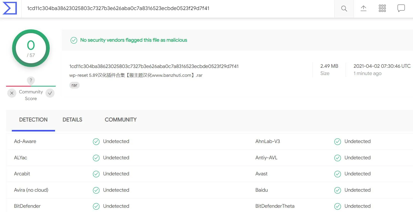Screen dimensions: 413x212
Task: Click the 2021-04-02 07:30:46 UTC timestamp
Action: pyautogui.click(x=382, y=66)
